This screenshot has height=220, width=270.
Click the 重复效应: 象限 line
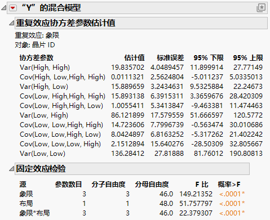(37, 35)
